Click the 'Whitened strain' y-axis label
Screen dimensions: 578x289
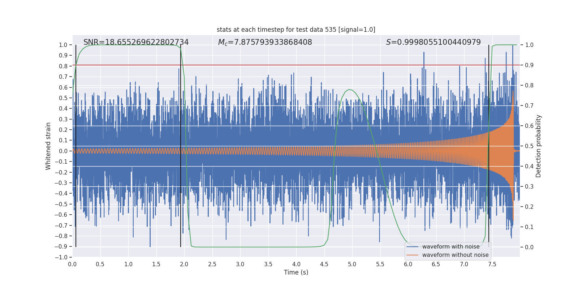48,146
